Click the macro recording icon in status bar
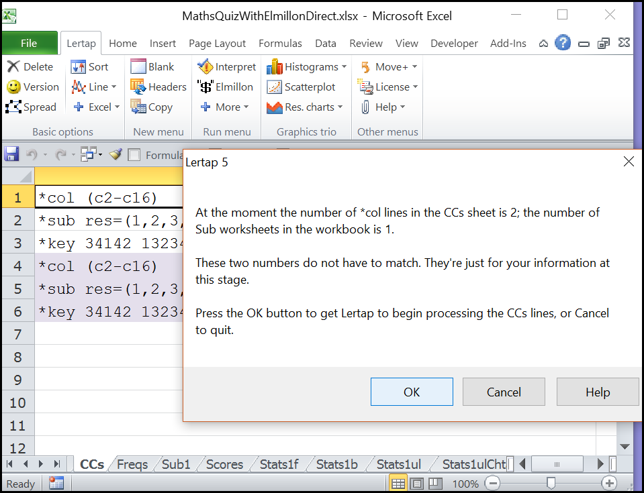Viewport: 644px width, 493px height. click(56, 483)
